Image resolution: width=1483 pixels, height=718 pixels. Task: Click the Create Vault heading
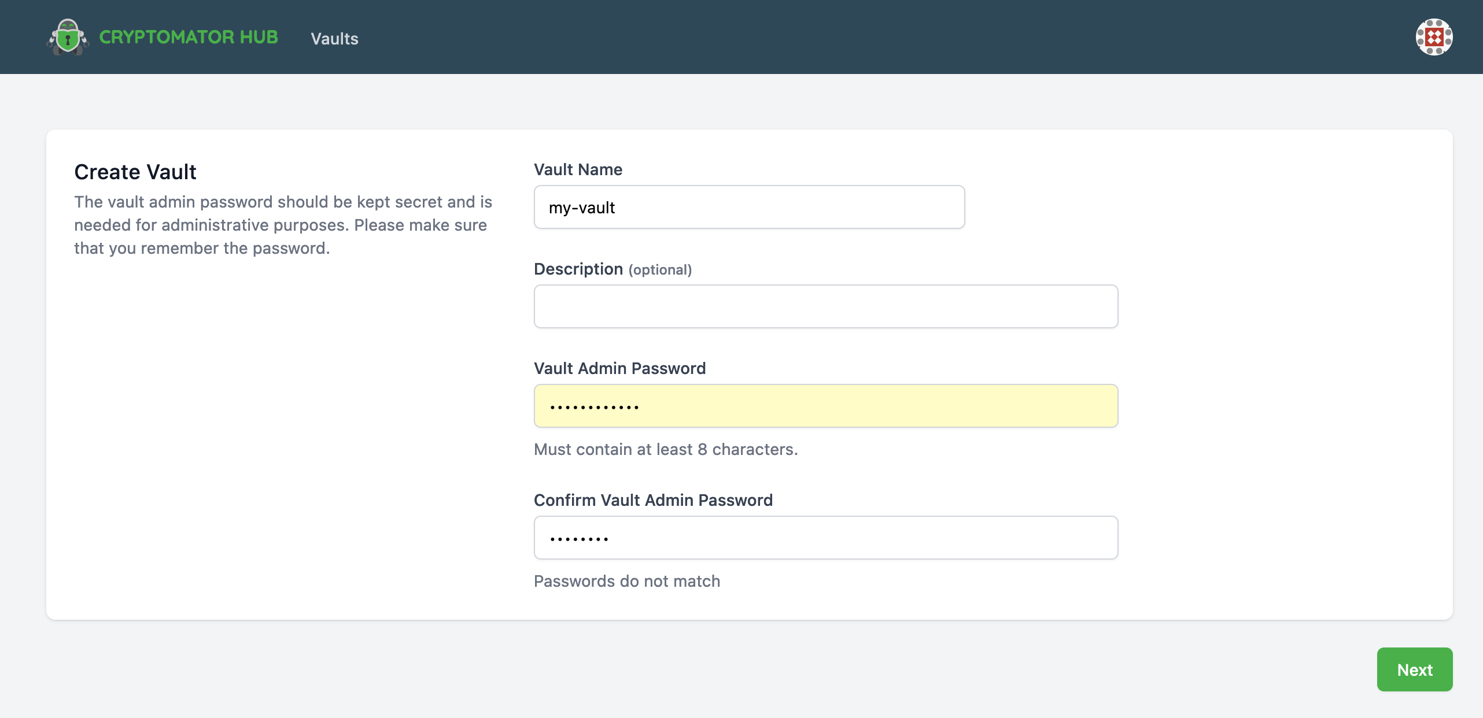coord(135,172)
